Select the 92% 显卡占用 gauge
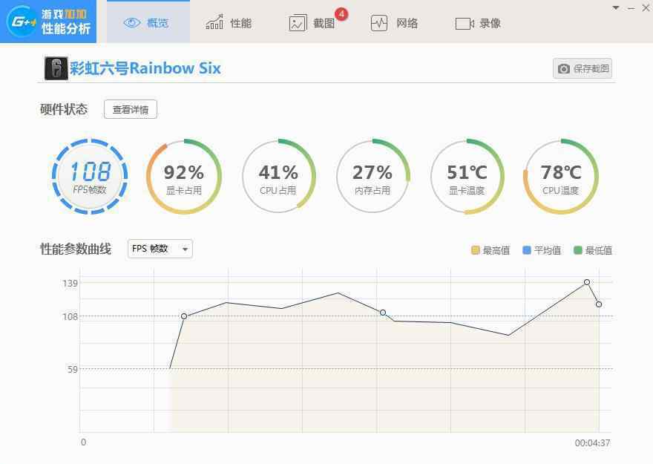Viewport: 653px width, 464px height. 184,177
